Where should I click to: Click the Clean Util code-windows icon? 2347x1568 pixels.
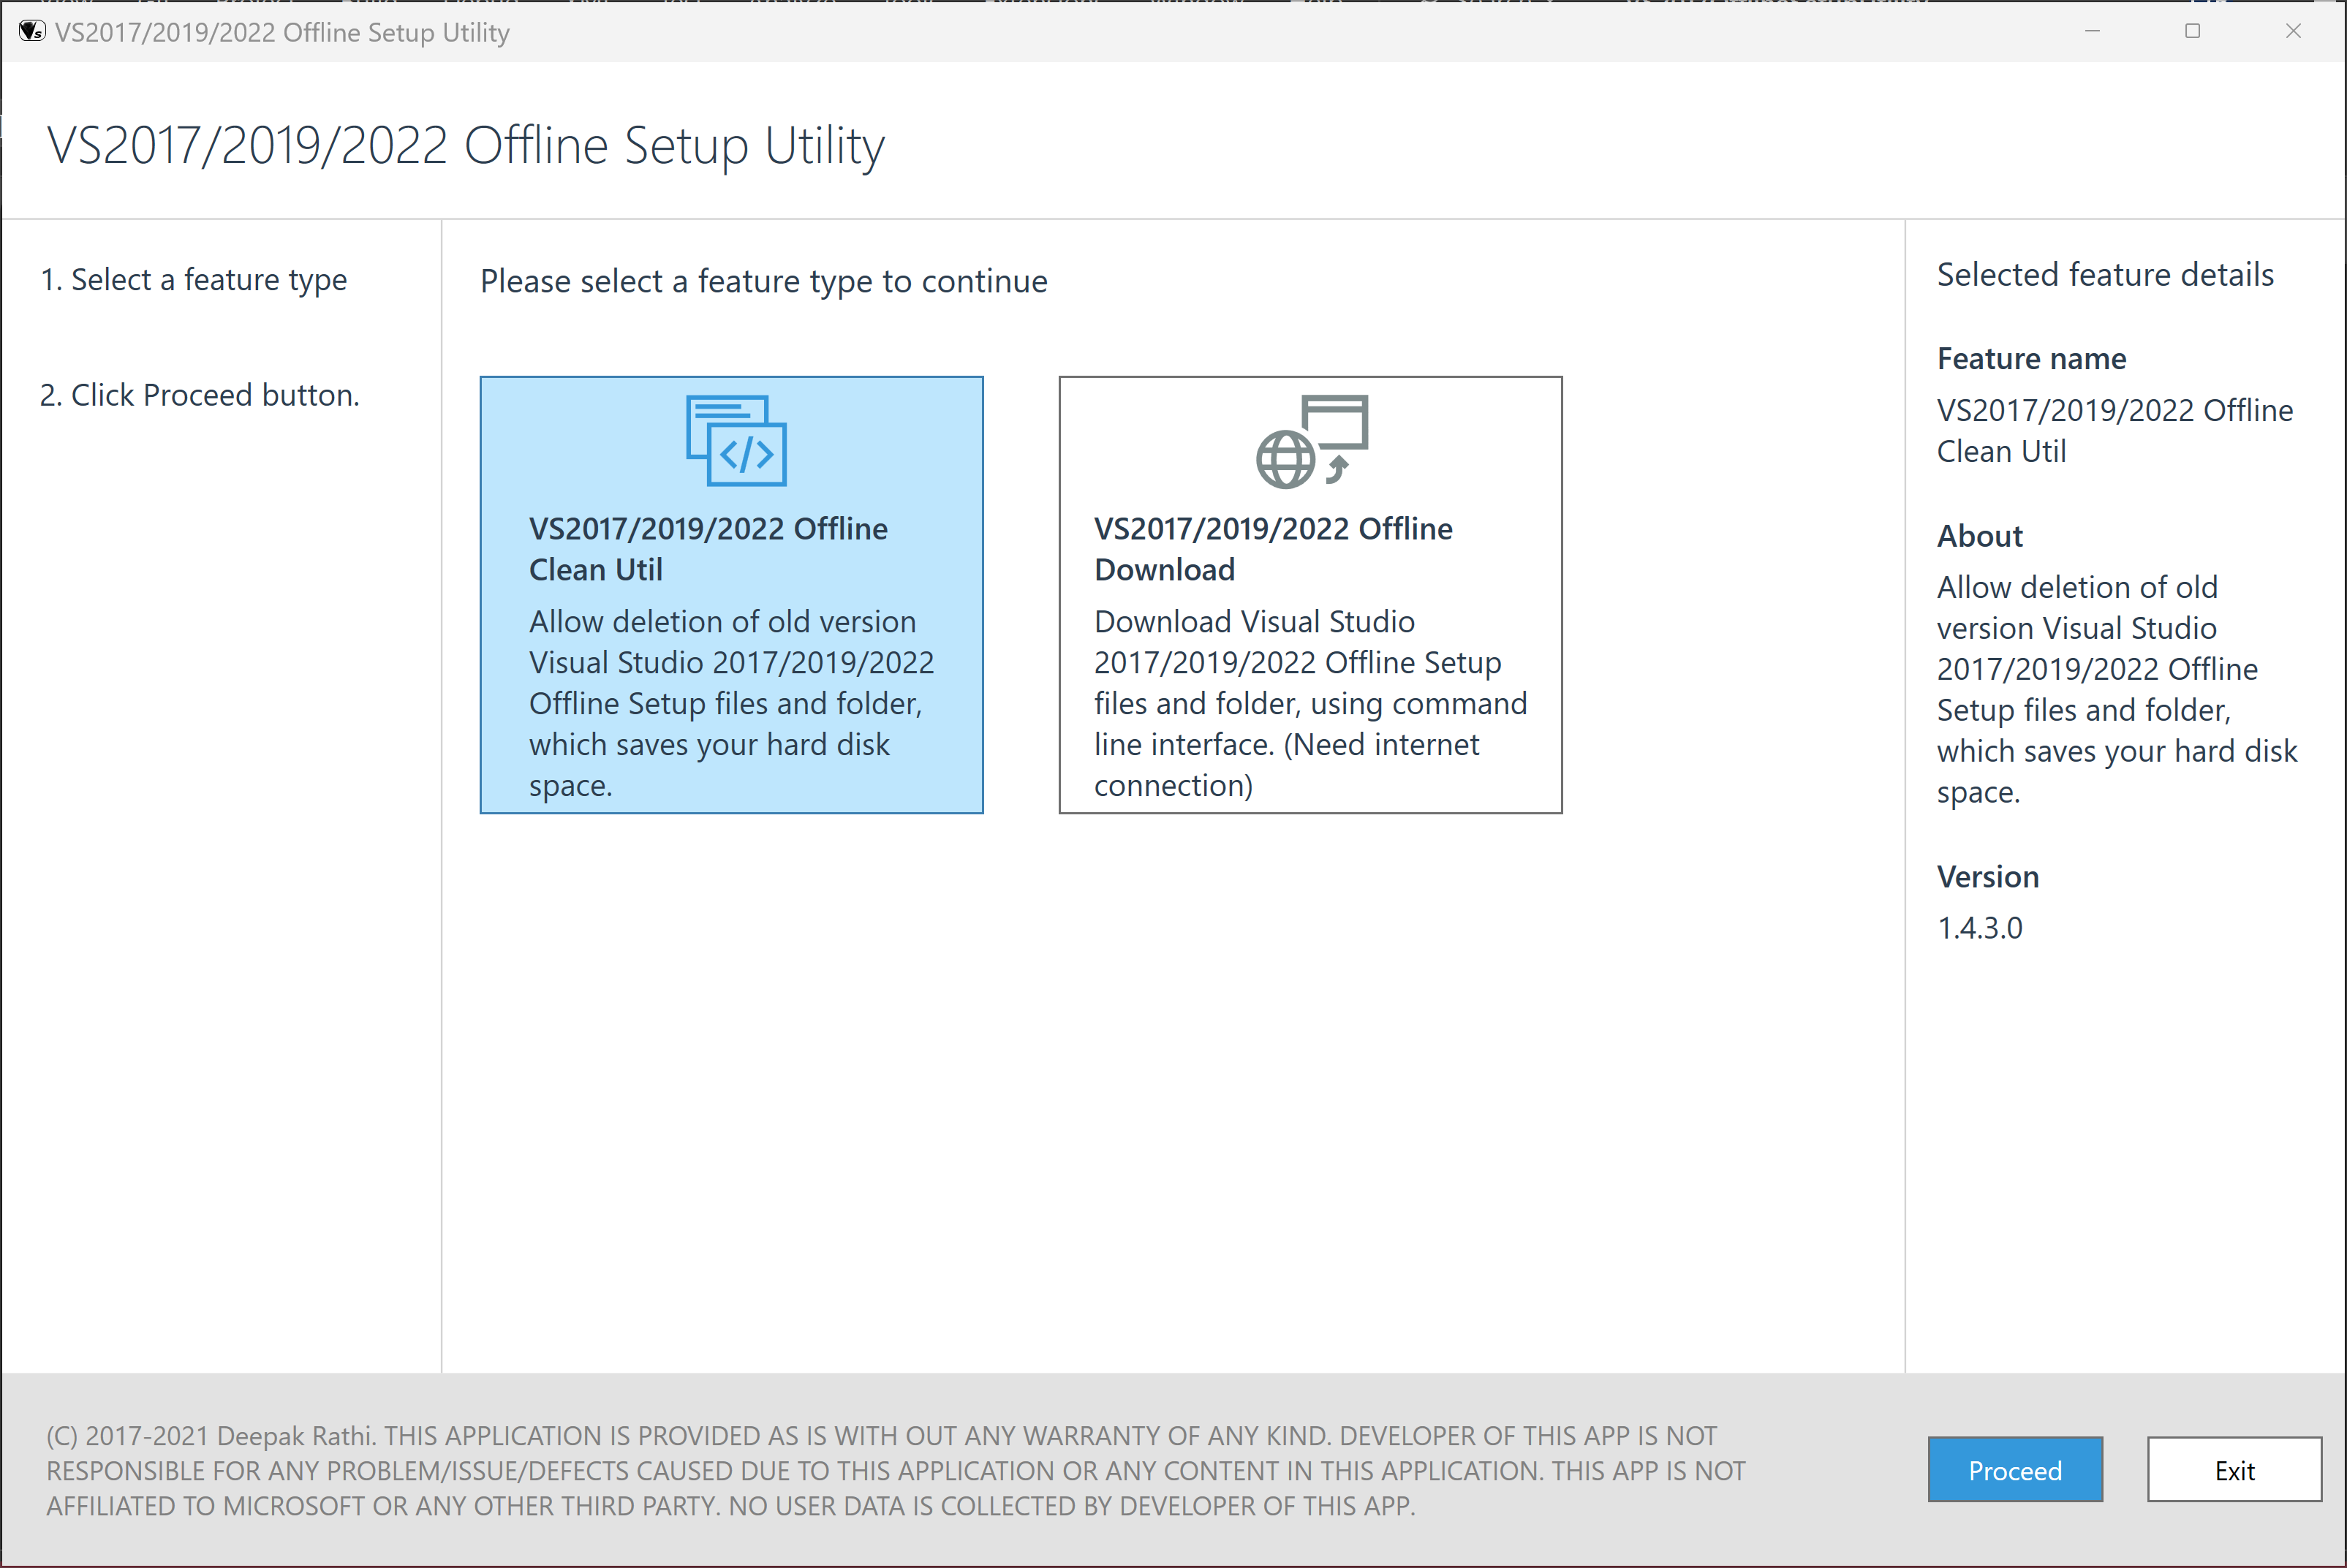coord(736,441)
